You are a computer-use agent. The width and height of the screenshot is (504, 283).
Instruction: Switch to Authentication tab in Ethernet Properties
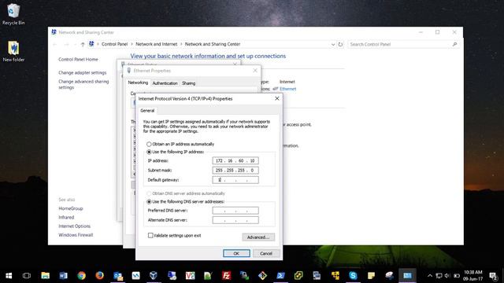[x=165, y=83]
